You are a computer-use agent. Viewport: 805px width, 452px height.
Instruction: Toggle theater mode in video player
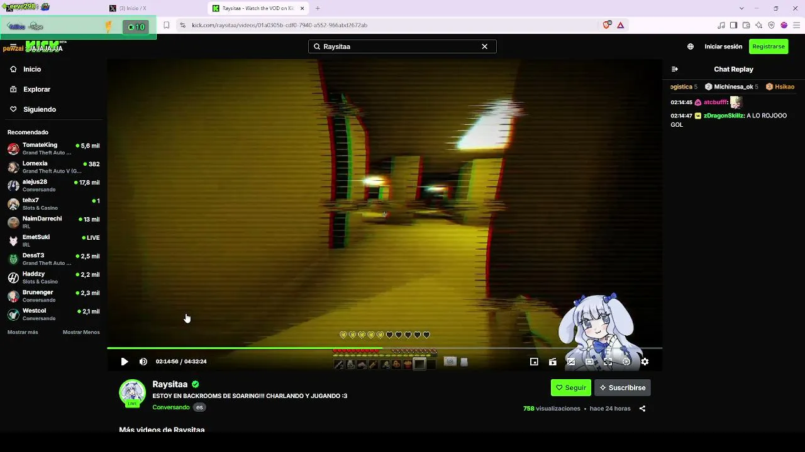tap(589, 362)
